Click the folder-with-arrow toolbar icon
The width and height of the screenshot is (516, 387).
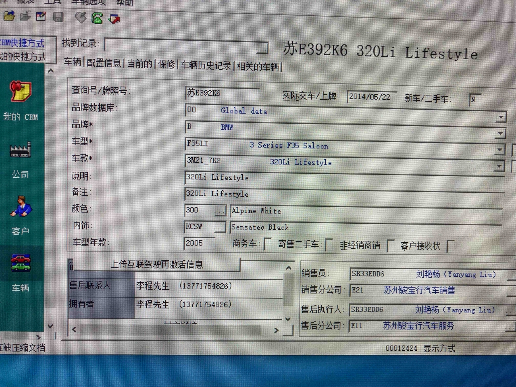9,16
